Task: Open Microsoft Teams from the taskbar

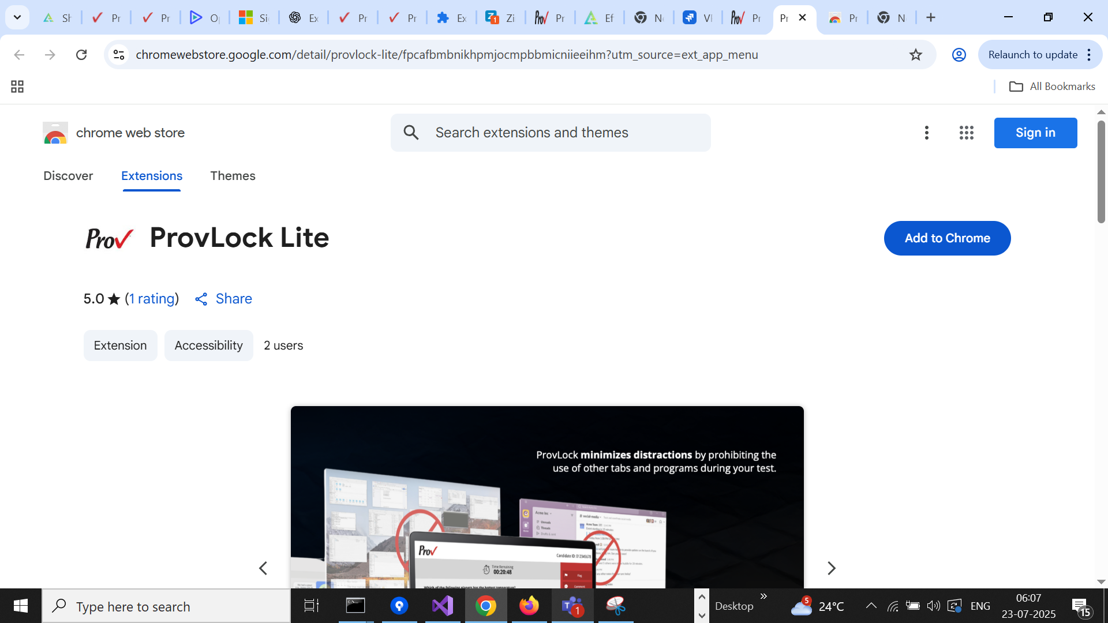Action: click(572, 606)
